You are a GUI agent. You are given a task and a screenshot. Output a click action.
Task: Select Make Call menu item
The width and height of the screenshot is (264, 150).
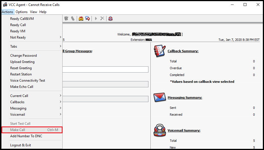tap(32, 130)
